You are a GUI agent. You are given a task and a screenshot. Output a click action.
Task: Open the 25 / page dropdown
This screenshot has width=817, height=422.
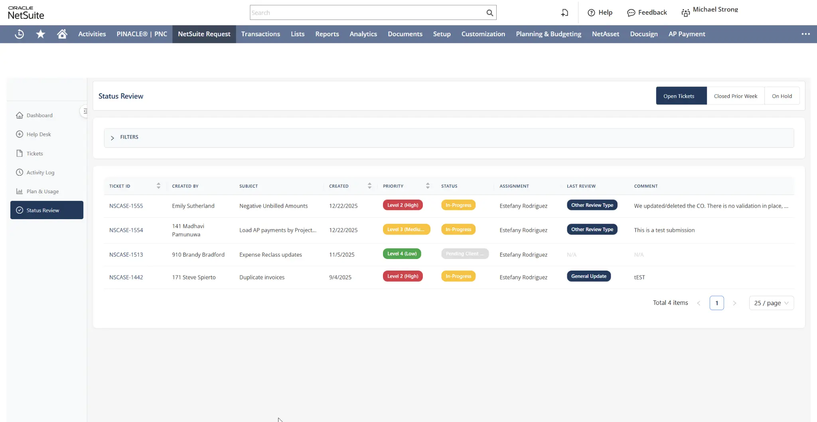(771, 303)
